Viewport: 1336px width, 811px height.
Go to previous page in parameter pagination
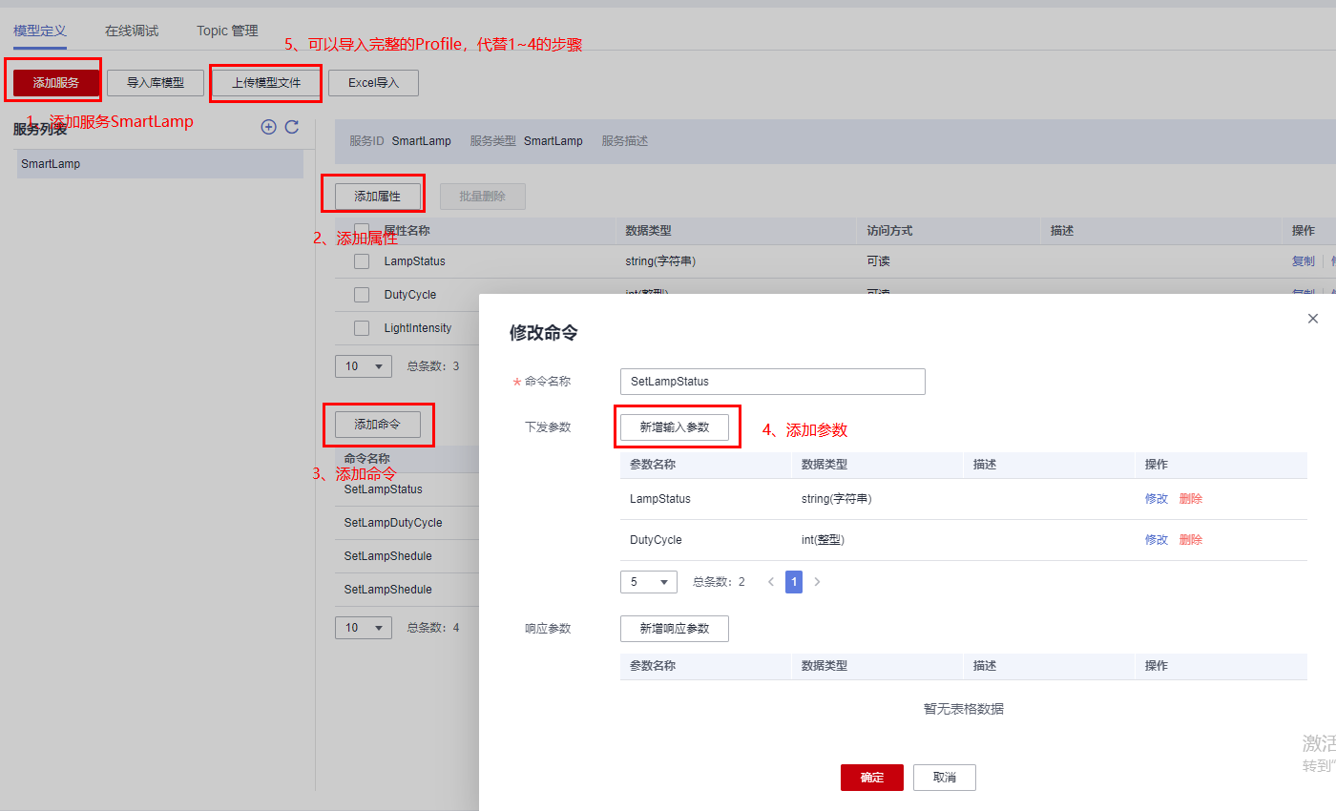click(x=771, y=582)
